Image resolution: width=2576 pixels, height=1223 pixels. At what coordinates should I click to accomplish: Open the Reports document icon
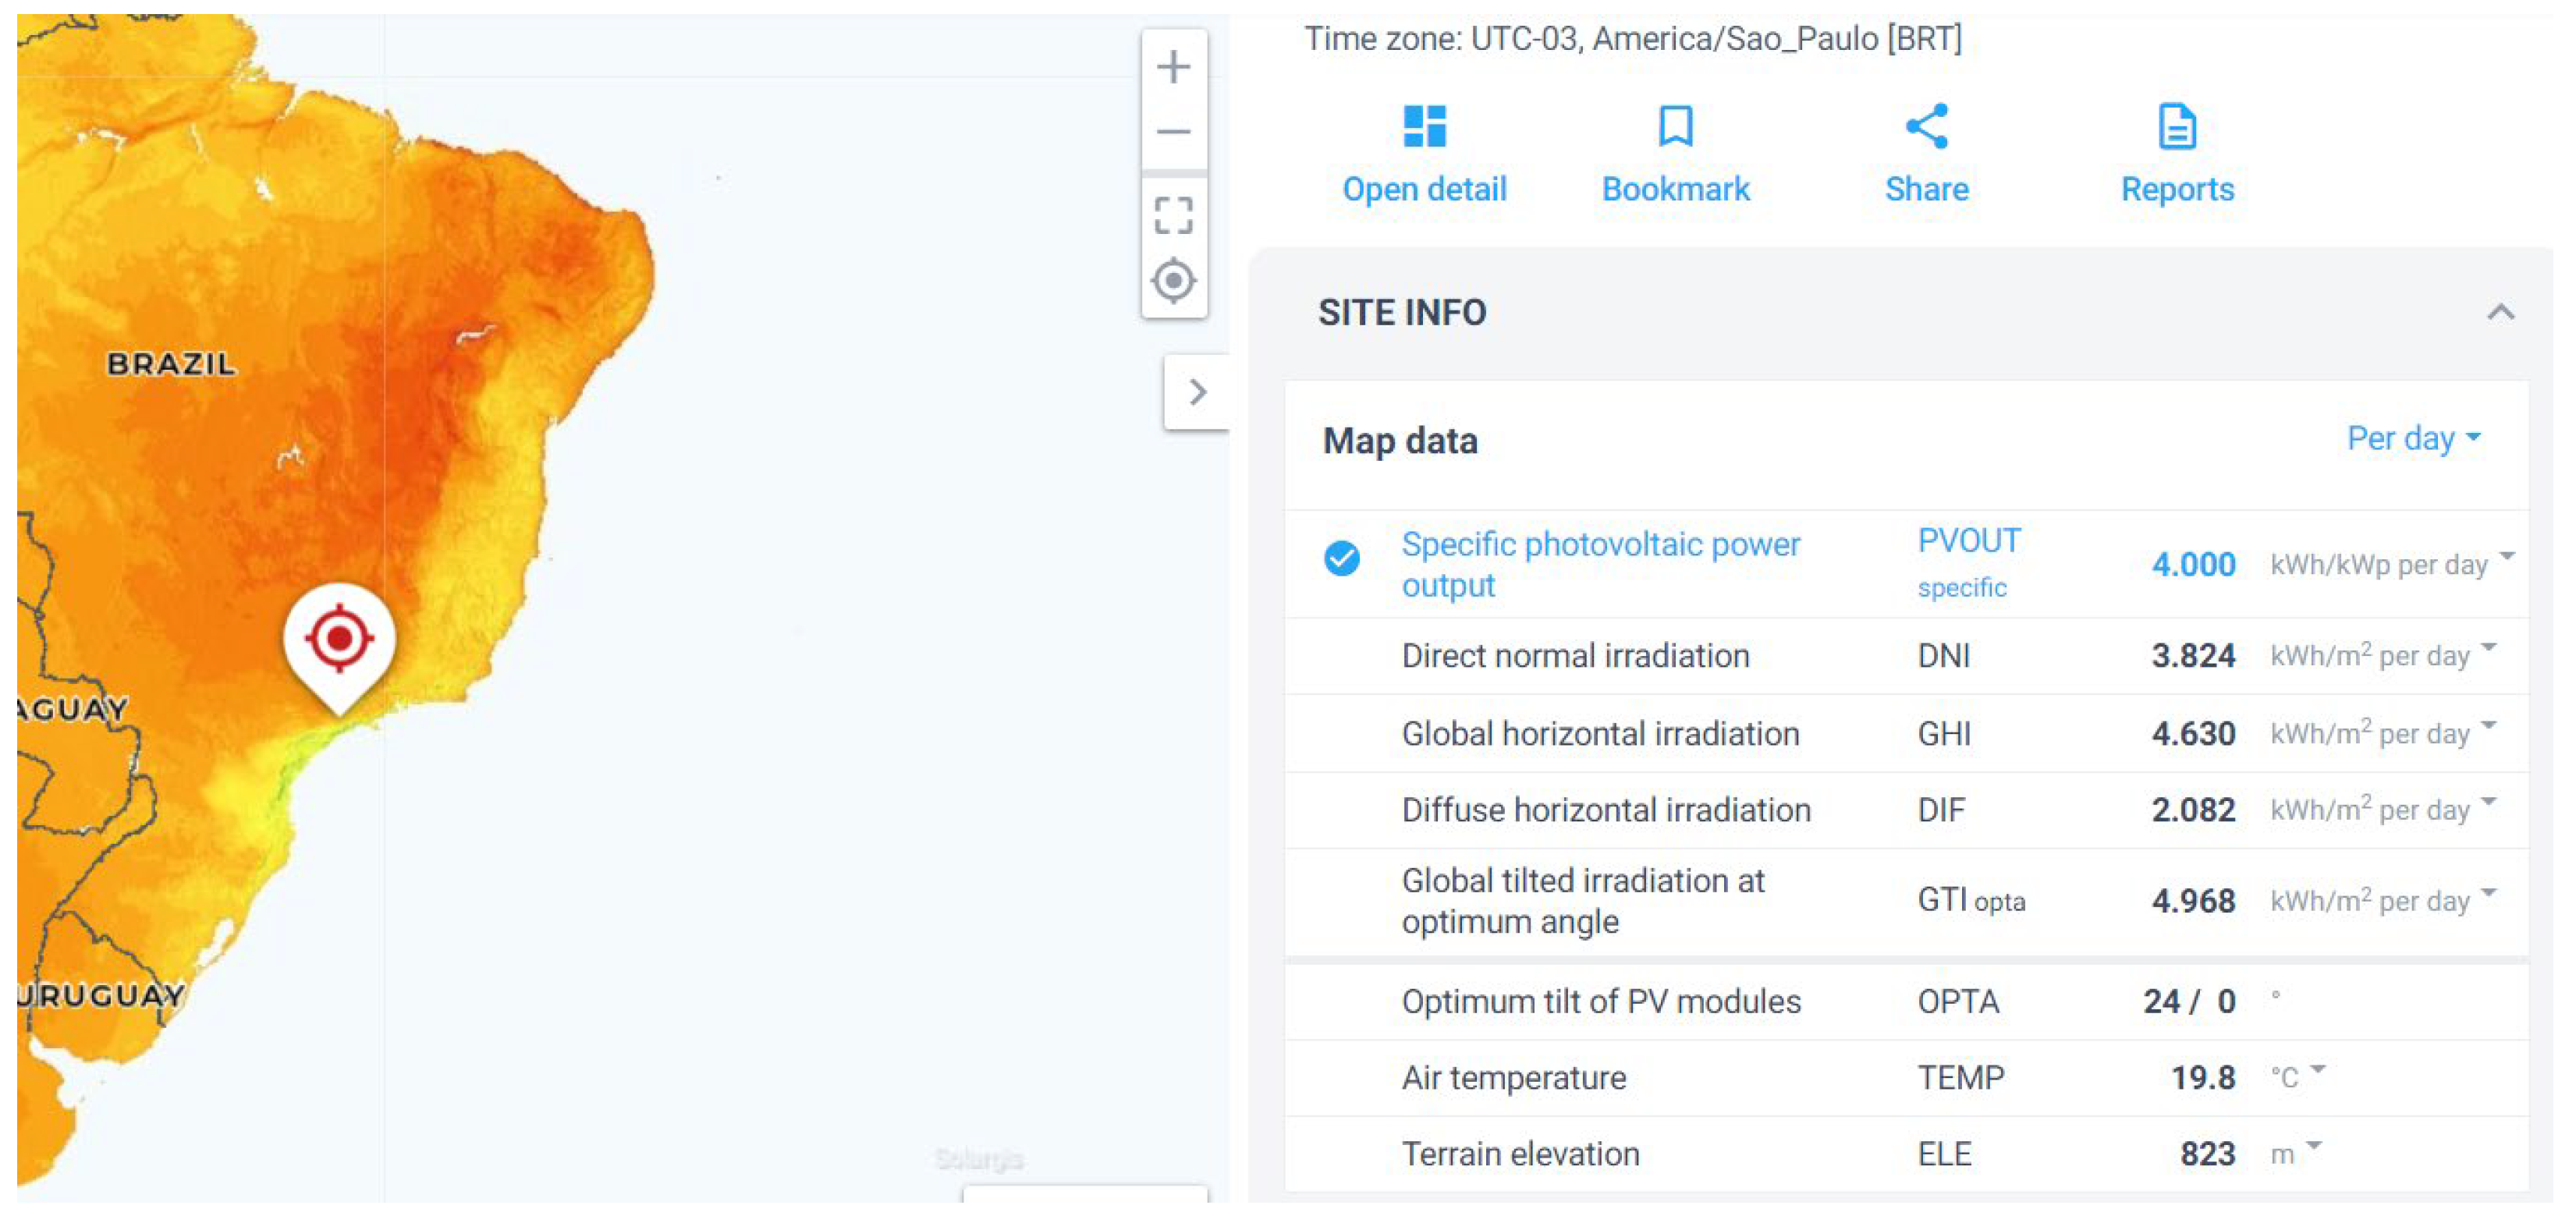(x=2177, y=127)
